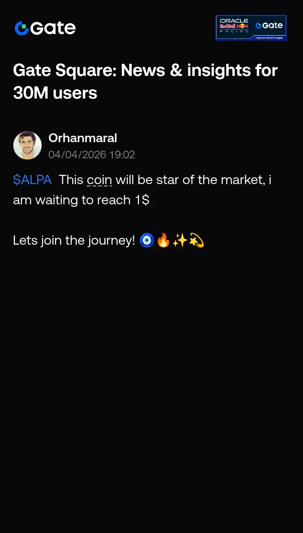Click the Red Bull logo in banner
The height and width of the screenshot is (533, 303).
coord(234,26)
